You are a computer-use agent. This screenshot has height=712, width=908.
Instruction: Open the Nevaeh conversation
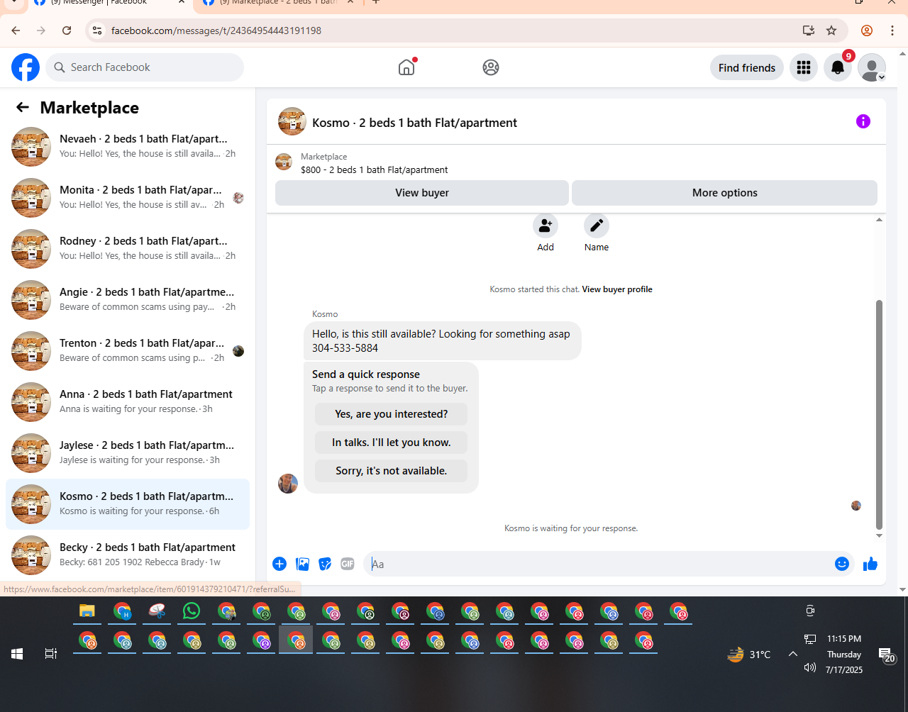coord(128,147)
